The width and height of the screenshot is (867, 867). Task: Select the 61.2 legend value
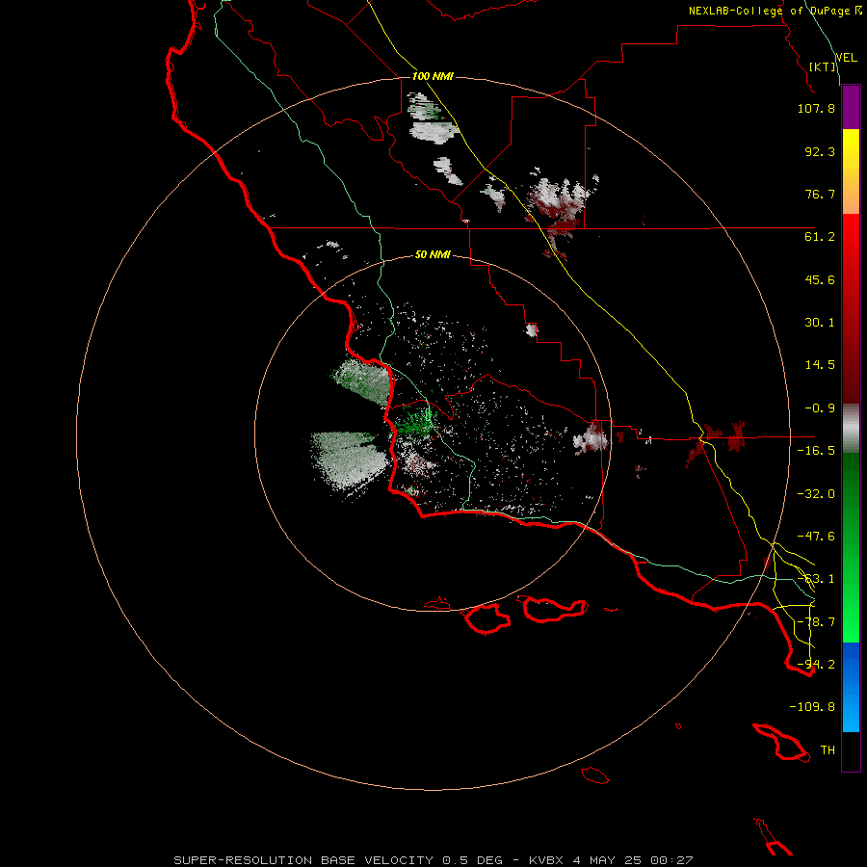(x=820, y=237)
